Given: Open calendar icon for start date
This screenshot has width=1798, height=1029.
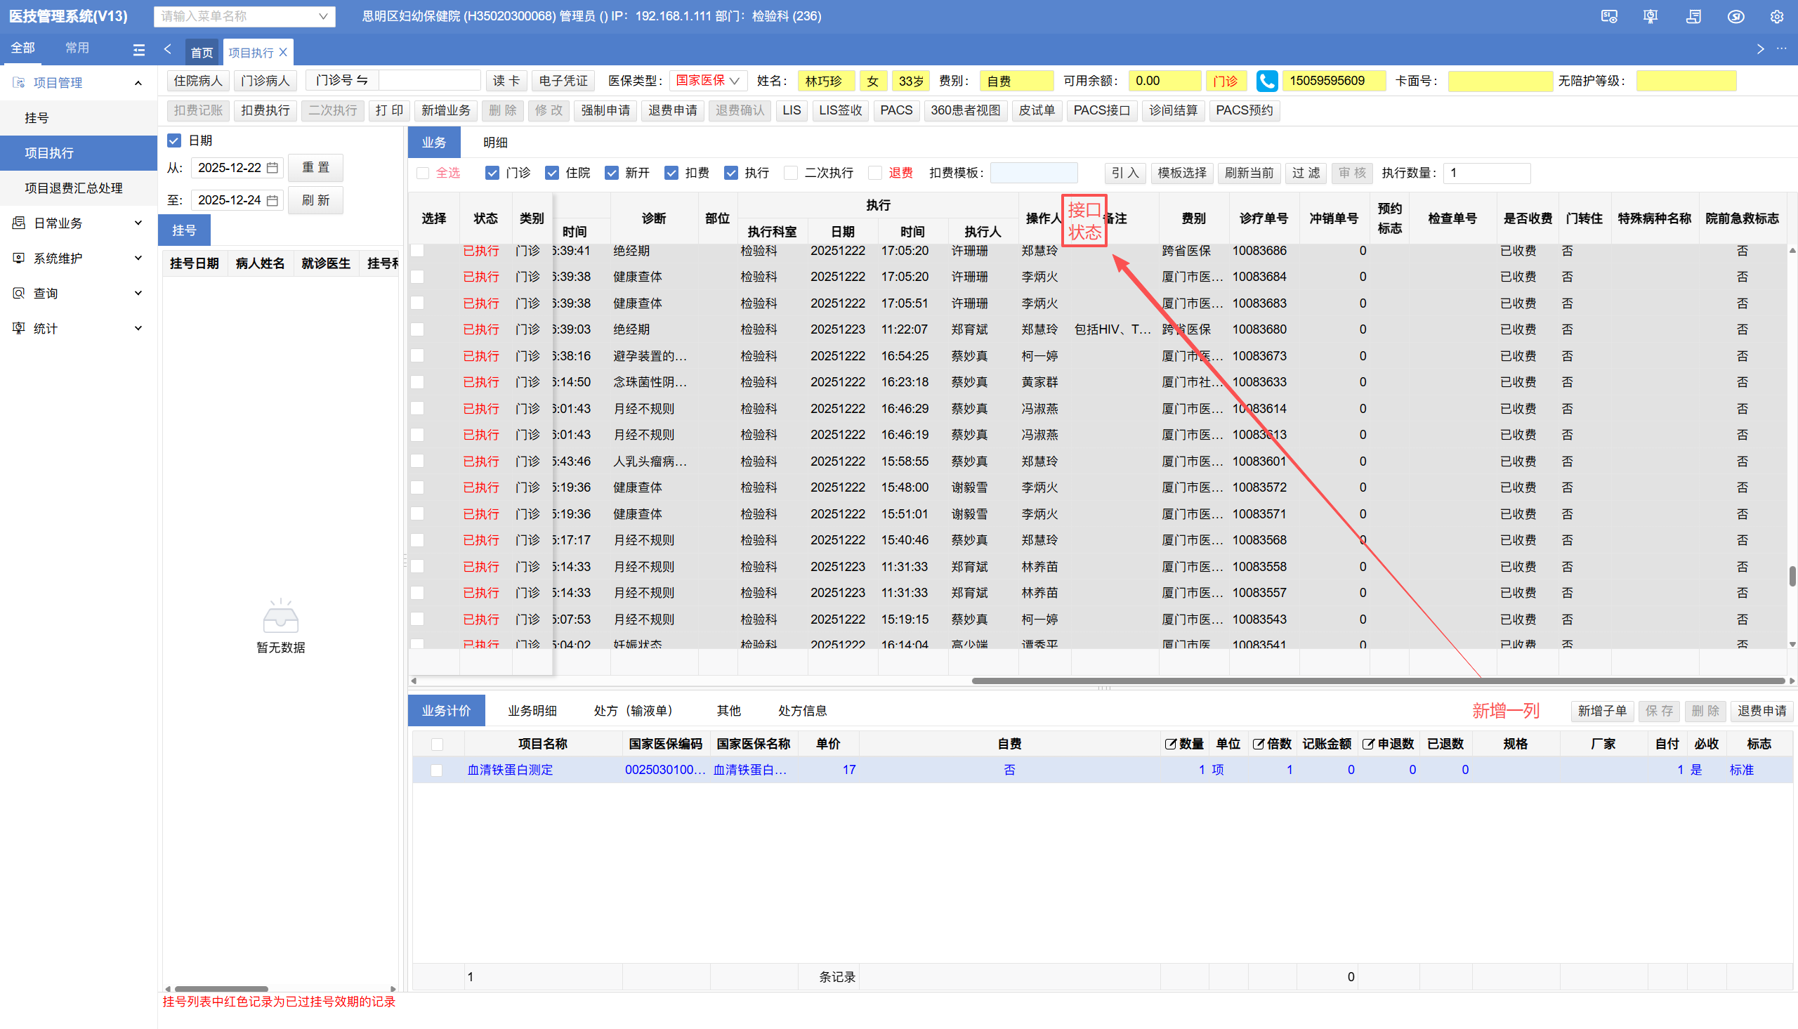Looking at the screenshot, I should pyautogui.click(x=272, y=168).
